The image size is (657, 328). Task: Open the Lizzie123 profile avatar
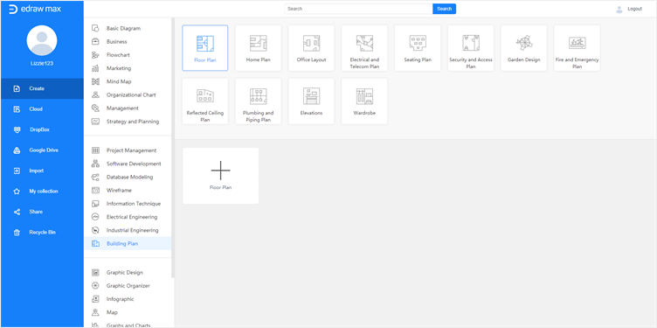tap(42, 40)
